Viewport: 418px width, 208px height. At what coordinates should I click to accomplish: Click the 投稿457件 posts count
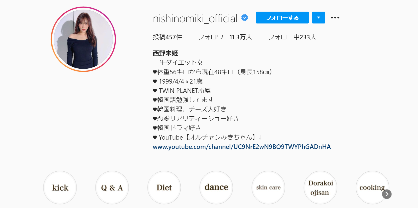pos(167,37)
